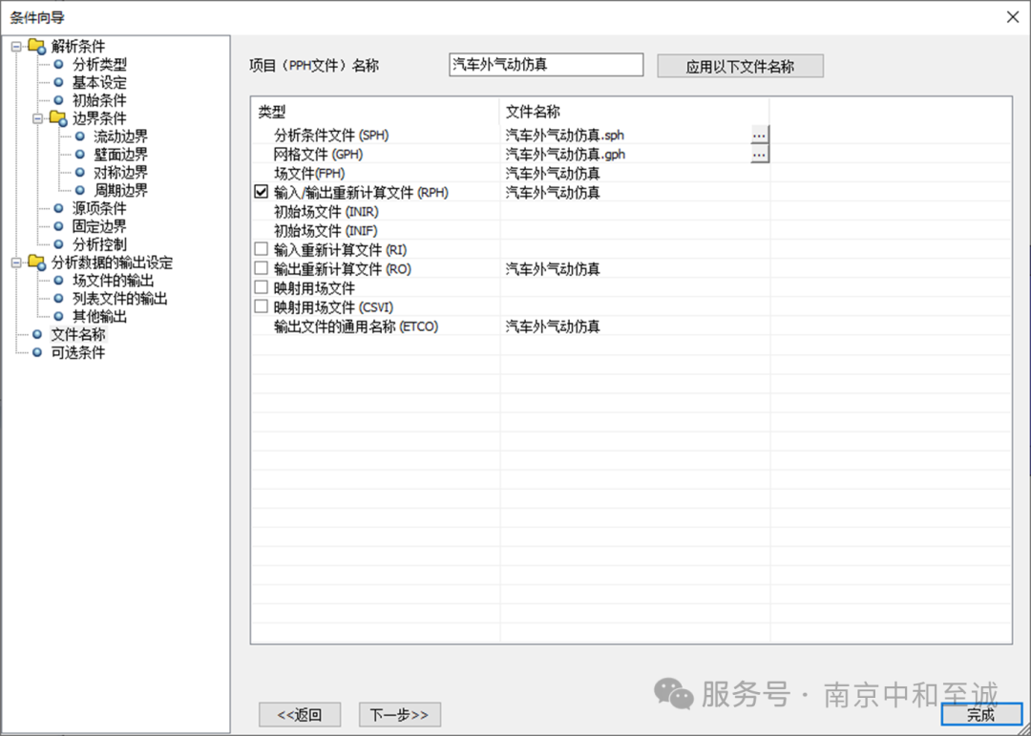The image size is (1031, 736).
Task: Uncheck 输入/输出重新计算文件 (RPH) checkbox
Action: coord(262,192)
